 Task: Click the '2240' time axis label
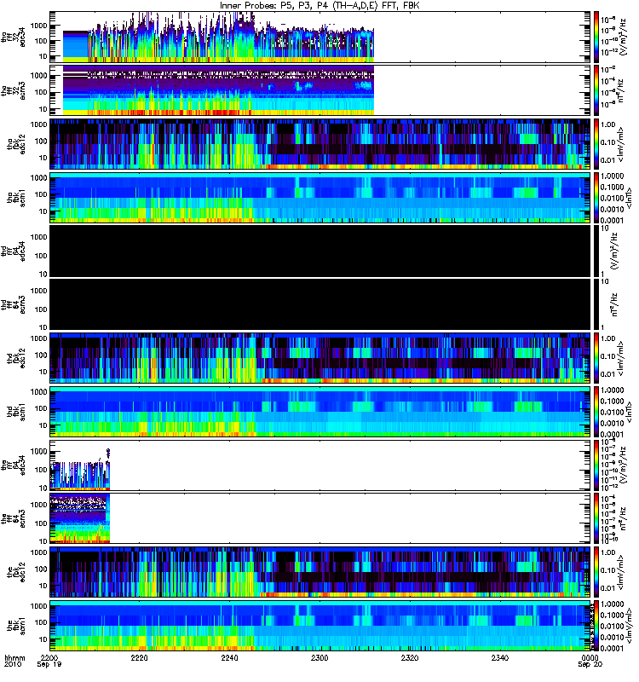tap(229, 657)
